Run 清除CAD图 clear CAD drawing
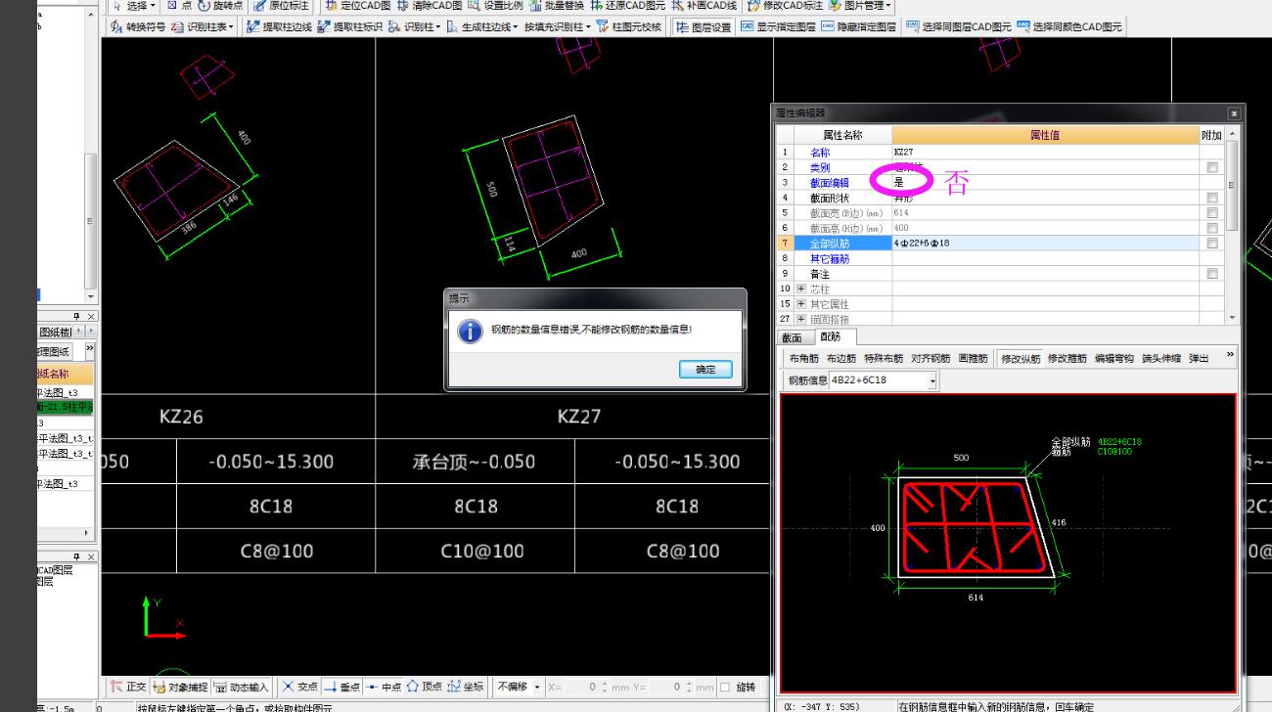 click(x=430, y=6)
